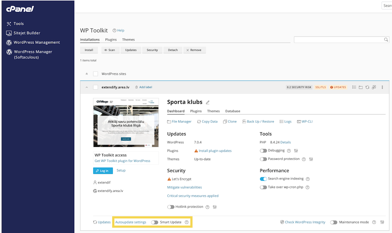Screen dimensions: 392x233
Task: Open the folder icon in site header
Action: [x=361, y=87]
